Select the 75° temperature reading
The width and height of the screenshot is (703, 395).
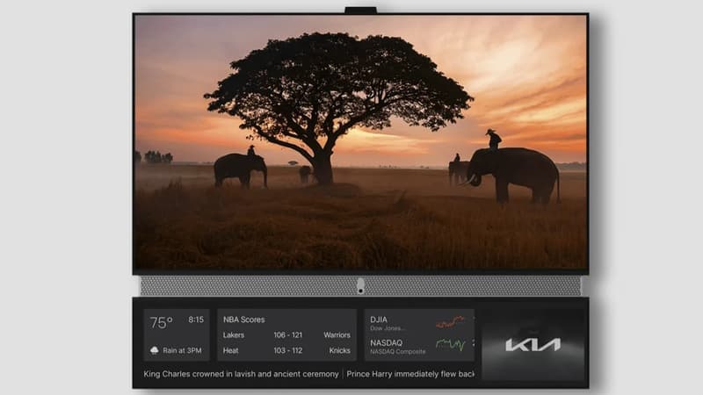click(161, 322)
